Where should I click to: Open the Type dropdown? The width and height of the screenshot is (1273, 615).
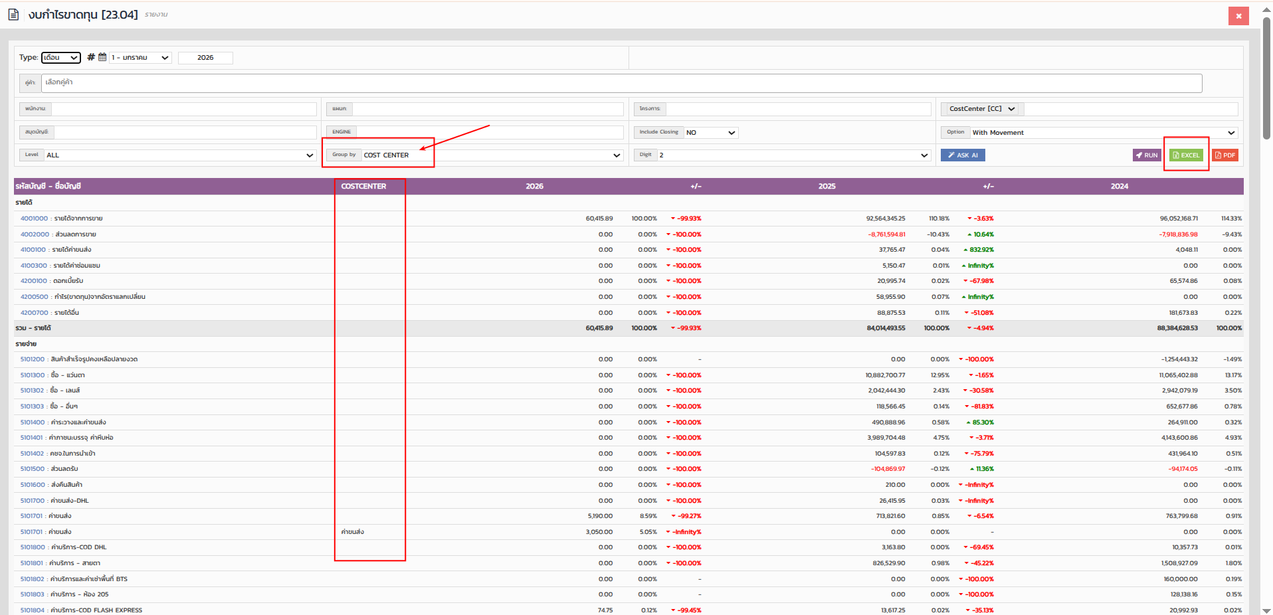[x=61, y=58]
